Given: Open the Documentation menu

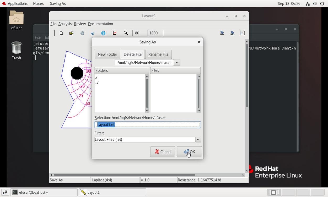Looking at the screenshot, I should click(100, 24).
